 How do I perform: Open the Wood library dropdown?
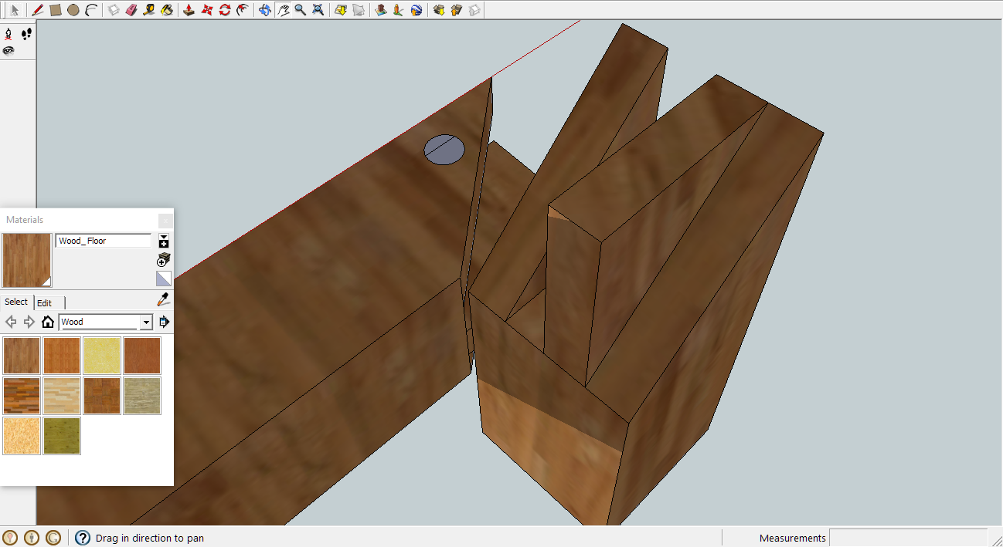point(146,322)
